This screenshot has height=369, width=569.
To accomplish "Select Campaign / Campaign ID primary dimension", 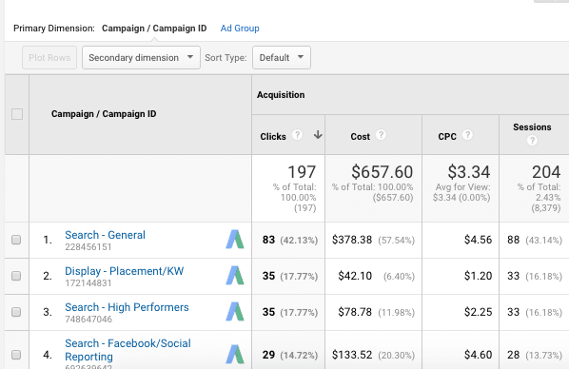I will point(154,29).
